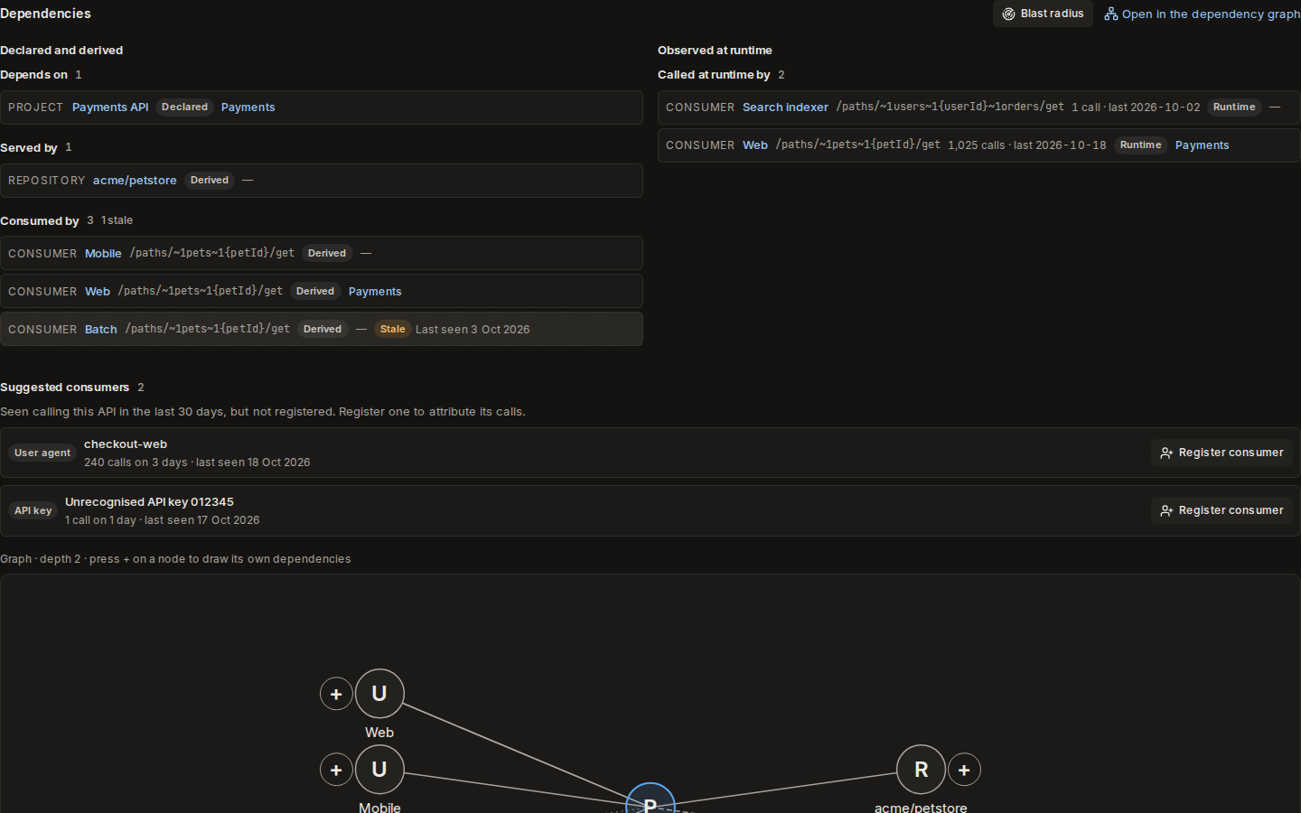Click the Runtime badge on the runtime Web row

coord(1141,145)
